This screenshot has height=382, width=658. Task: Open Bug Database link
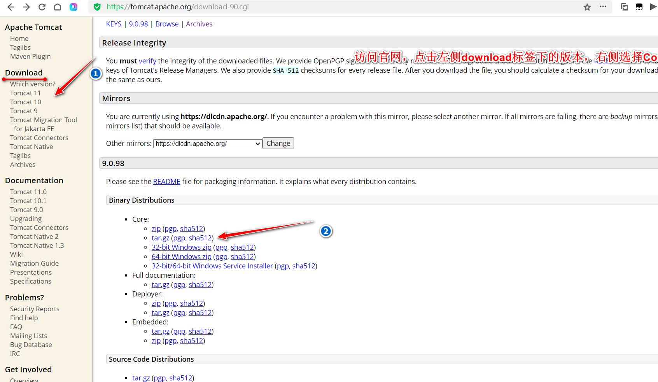pyautogui.click(x=31, y=345)
